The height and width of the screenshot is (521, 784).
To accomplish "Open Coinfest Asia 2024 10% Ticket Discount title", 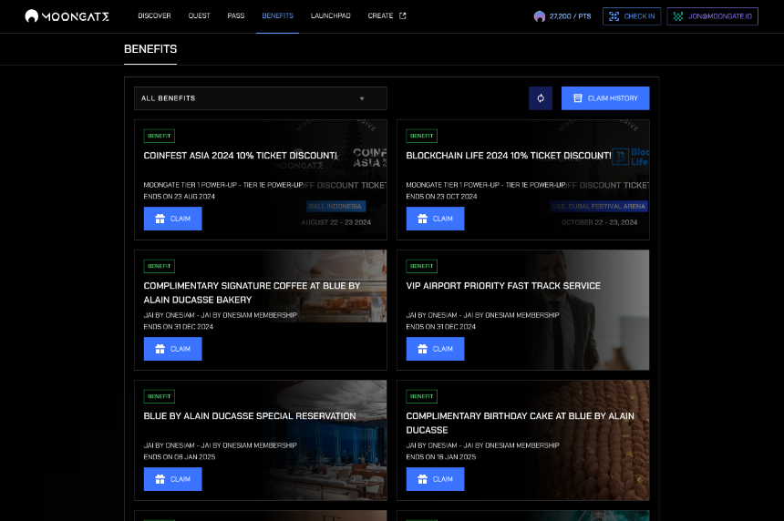I will [x=241, y=156].
